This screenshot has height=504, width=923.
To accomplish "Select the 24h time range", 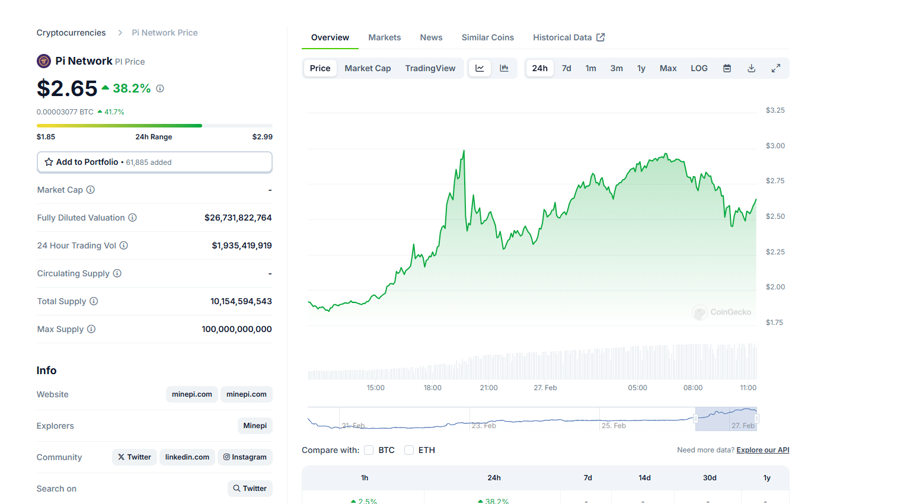I will tap(540, 68).
